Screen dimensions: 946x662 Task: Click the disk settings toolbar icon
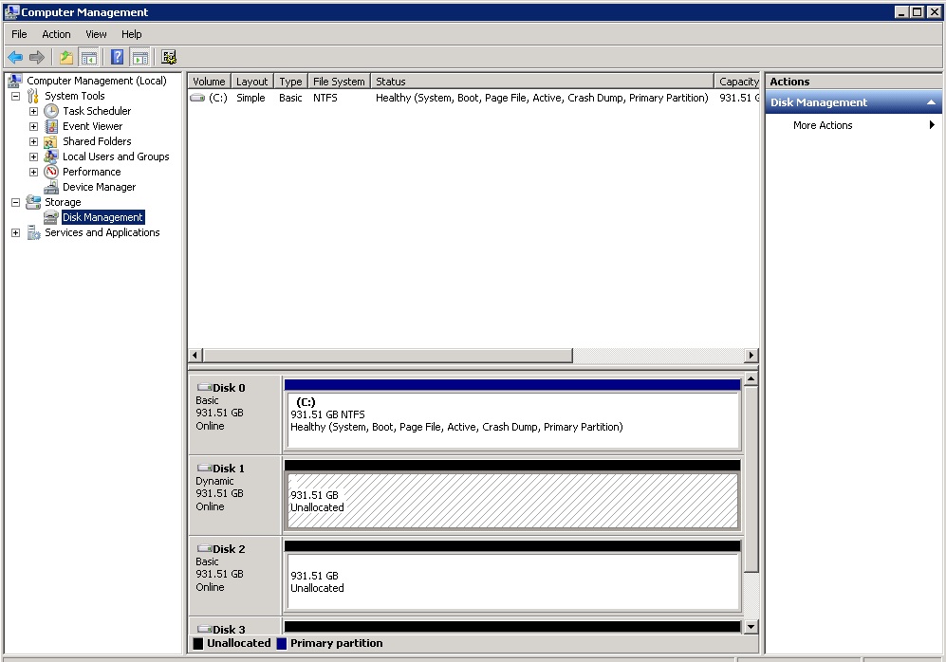169,57
